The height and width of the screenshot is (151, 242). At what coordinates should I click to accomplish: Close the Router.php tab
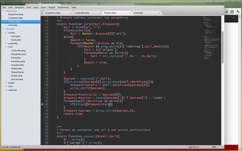[x=130, y=13]
